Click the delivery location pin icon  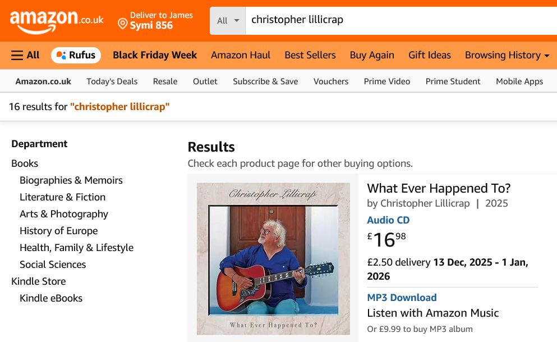tap(122, 24)
